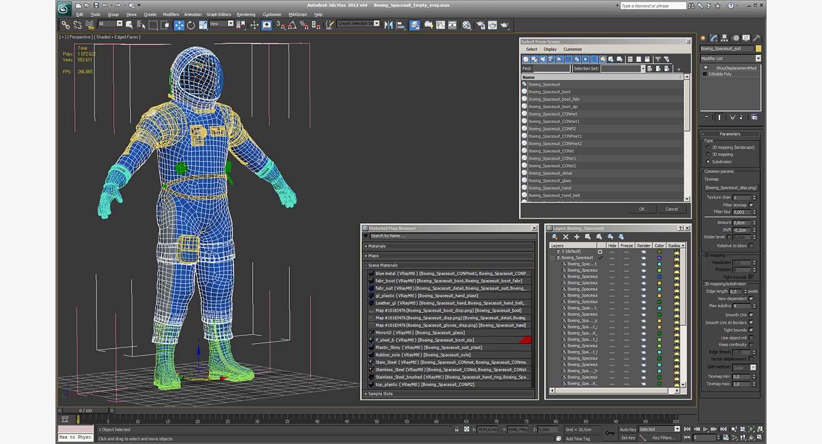Select 2D mapping (landscape) radio button
The height and width of the screenshot is (444, 822).
click(x=708, y=148)
